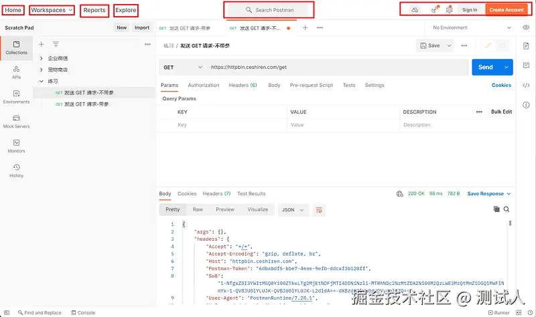This screenshot has width=536, height=317.
Task: Click the help icon in status bar
Action: point(530,312)
